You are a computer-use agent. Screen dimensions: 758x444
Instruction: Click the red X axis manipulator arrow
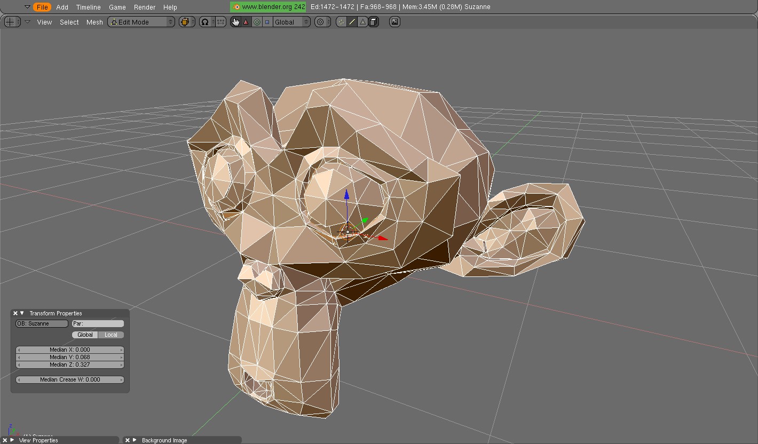[x=382, y=238]
